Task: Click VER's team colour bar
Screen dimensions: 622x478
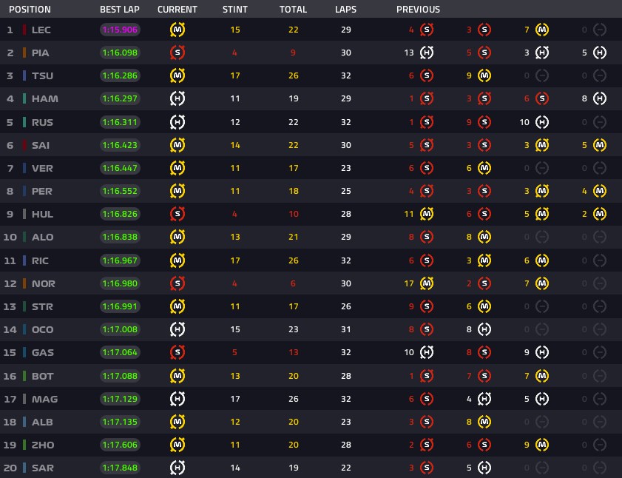Action: 24,168
